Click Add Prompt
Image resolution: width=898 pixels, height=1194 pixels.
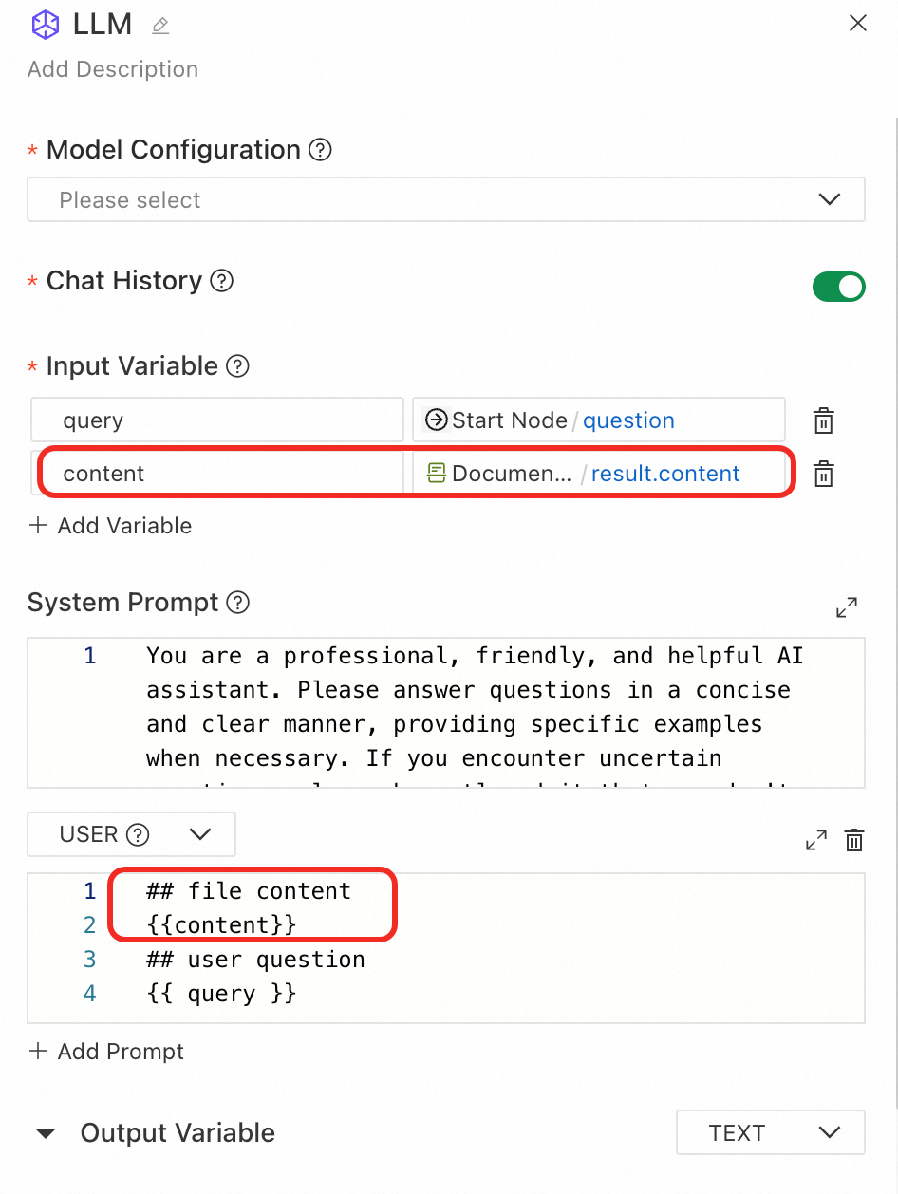click(x=106, y=1052)
